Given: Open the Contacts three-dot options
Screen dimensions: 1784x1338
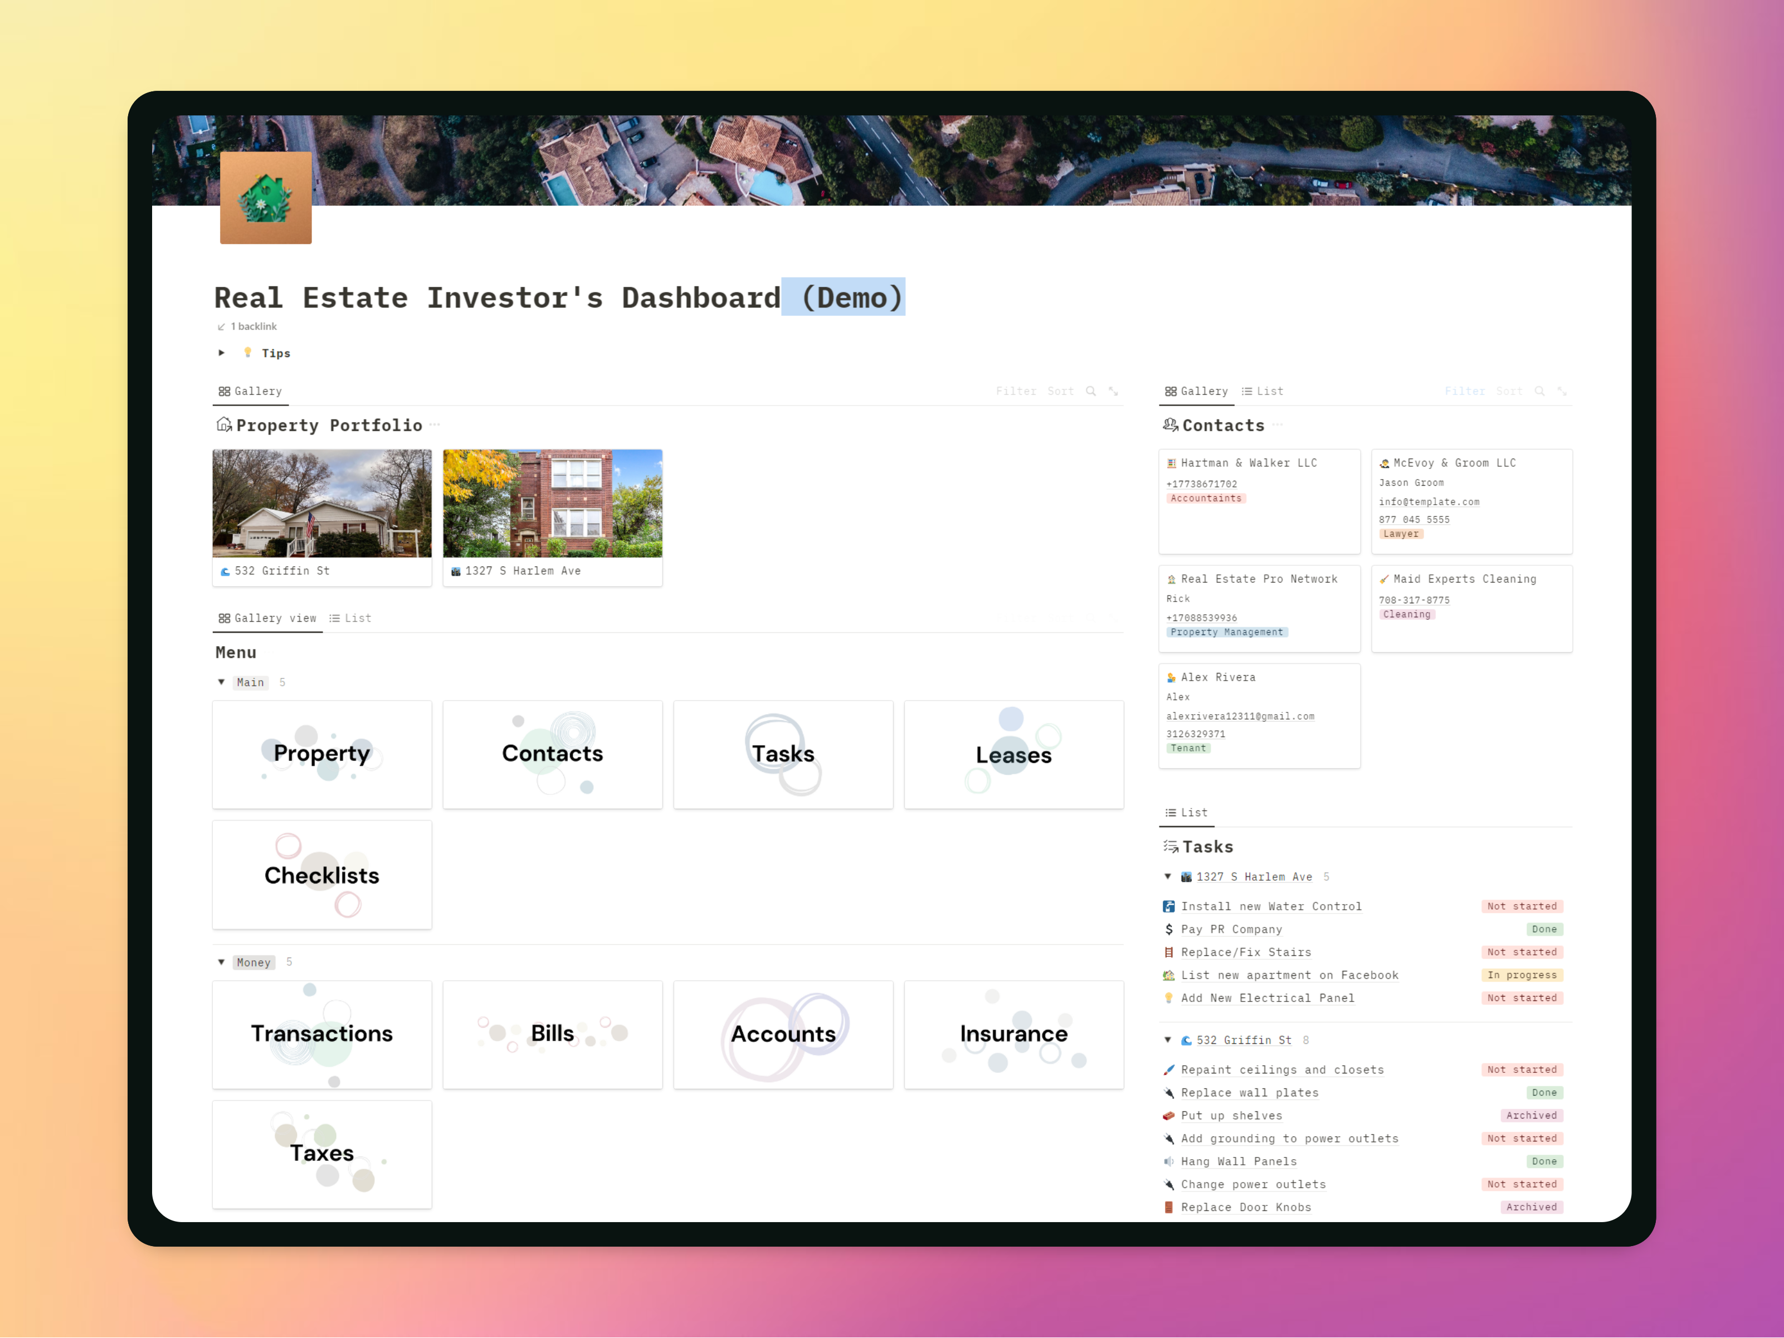Looking at the screenshot, I should point(1276,424).
